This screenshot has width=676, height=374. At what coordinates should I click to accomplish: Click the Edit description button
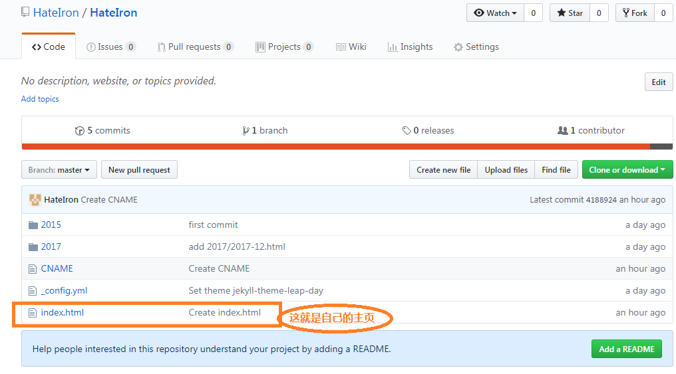click(x=659, y=82)
